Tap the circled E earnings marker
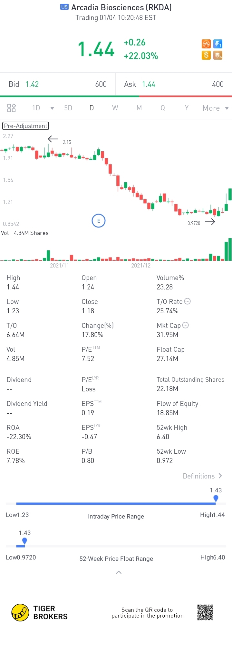The width and height of the screenshot is (232, 645). coord(99,221)
